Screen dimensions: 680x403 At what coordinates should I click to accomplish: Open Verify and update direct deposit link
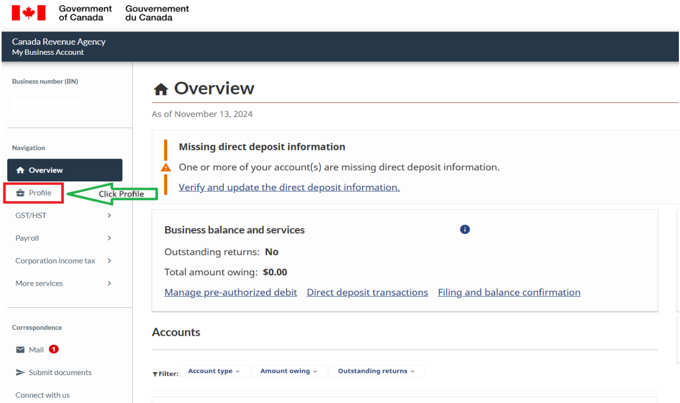click(289, 188)
